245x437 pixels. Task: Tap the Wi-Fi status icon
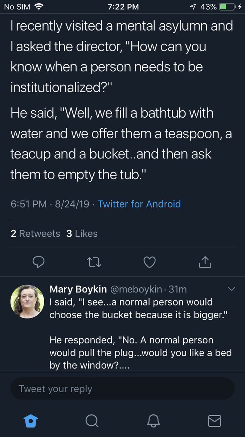[x=38, y=7]
